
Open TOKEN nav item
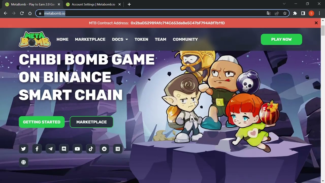pos(141,39)
